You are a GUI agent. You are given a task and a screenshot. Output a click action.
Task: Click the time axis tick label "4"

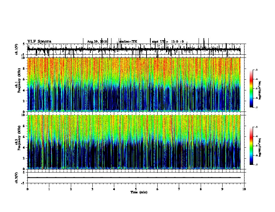114,189
